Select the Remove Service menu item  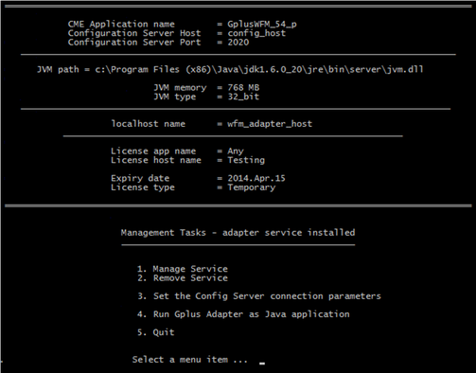[183, 278]
